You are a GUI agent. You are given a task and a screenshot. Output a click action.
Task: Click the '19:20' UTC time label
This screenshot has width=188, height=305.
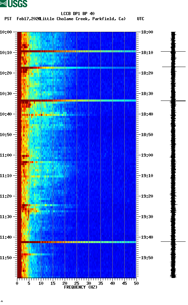[147, 196]
